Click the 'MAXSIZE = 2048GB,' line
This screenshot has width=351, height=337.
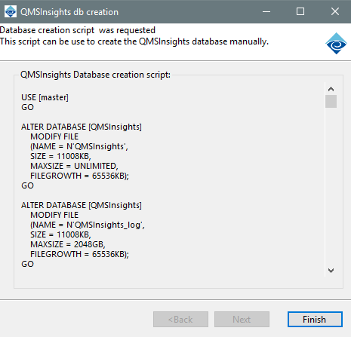pos(68,244)
